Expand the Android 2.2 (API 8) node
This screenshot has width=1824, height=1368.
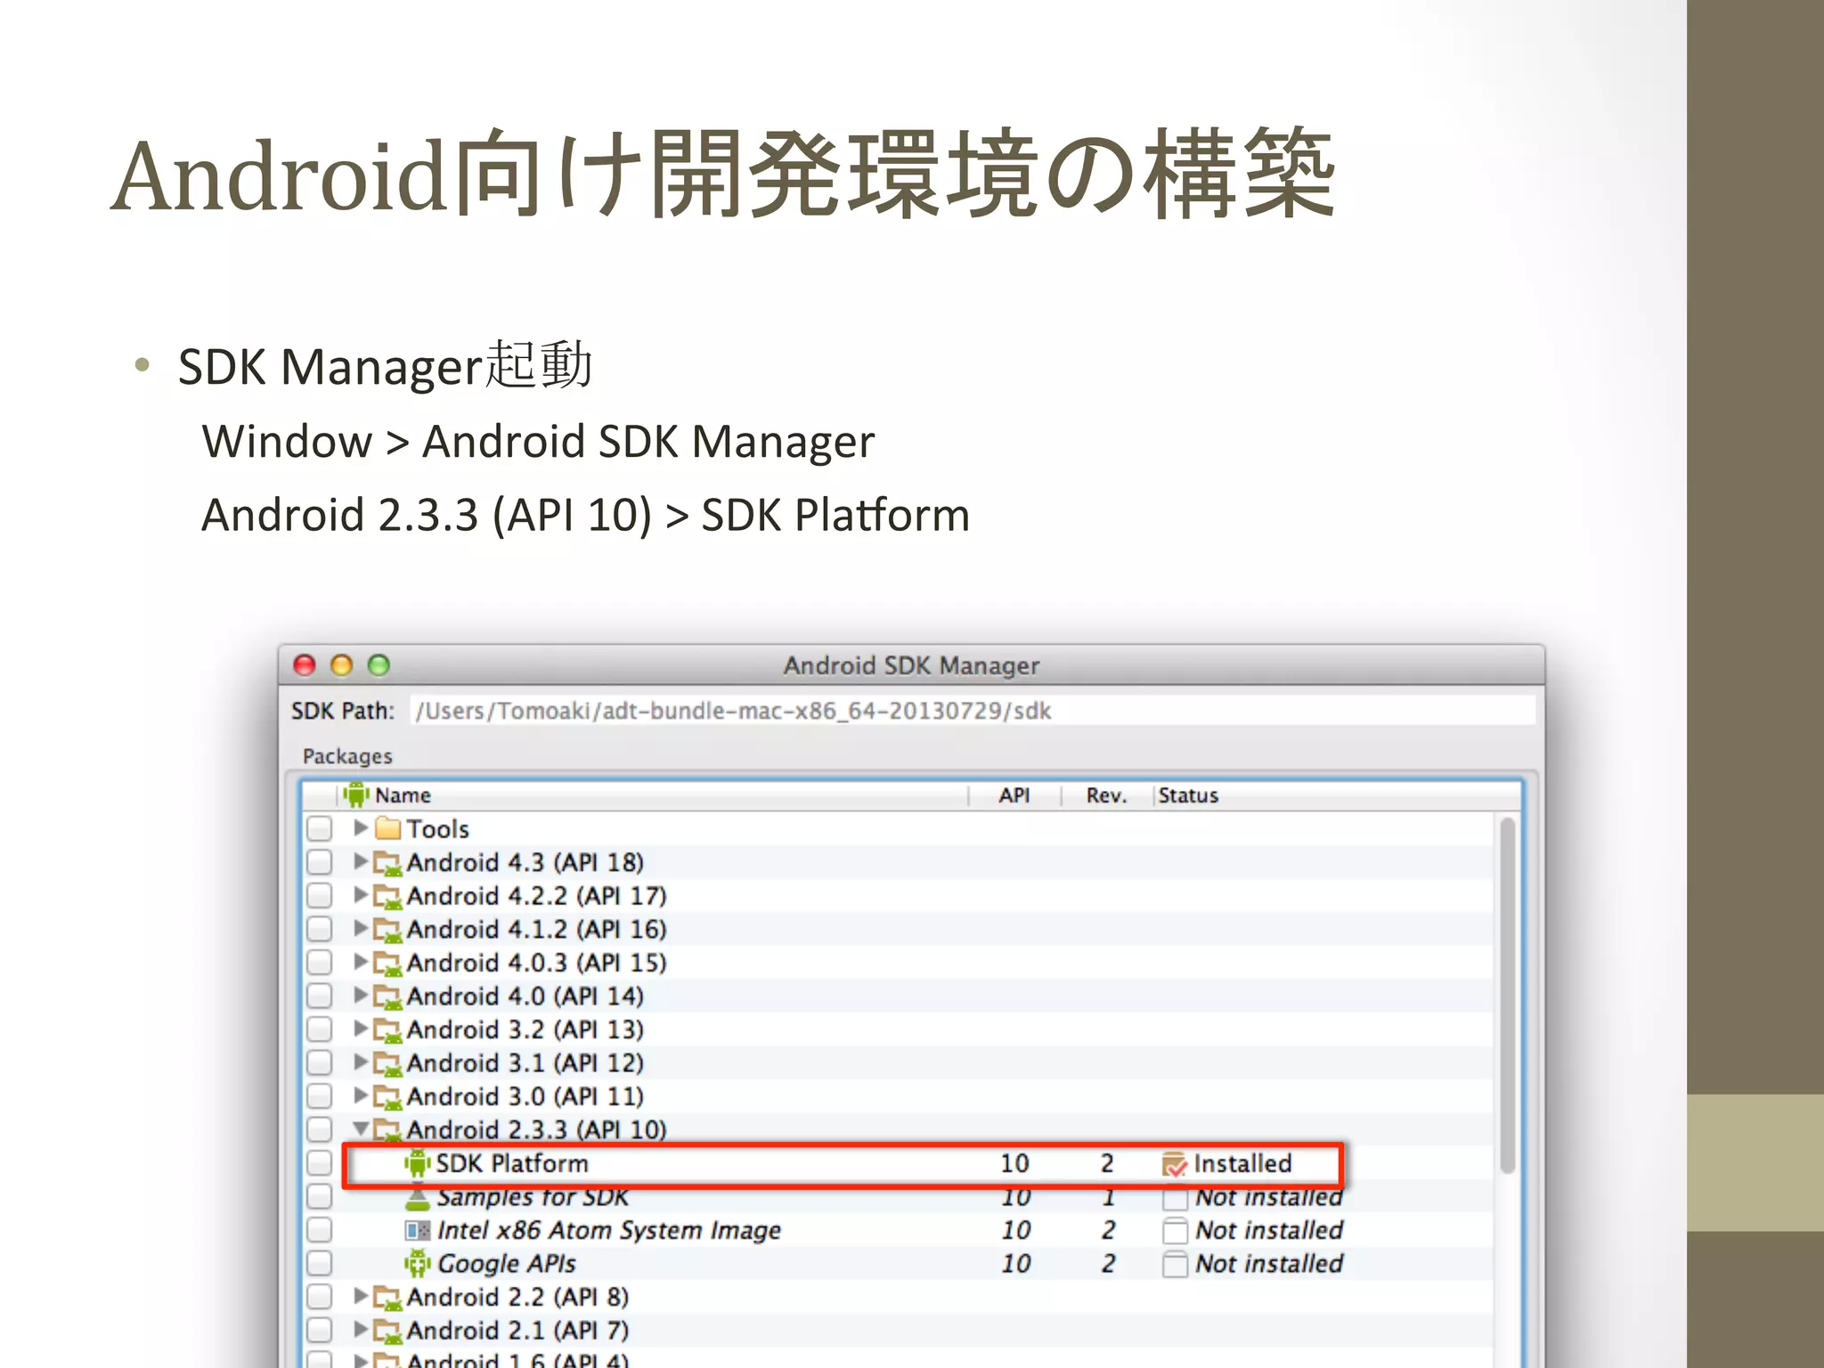click(361, 1296)
